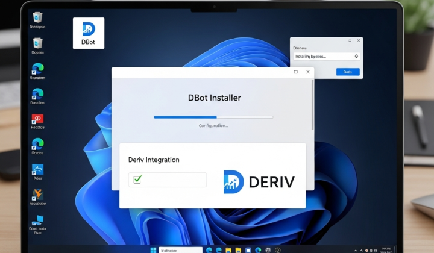Click the orange system tray icon
434x253 pixels.
(x=366, y=251)
